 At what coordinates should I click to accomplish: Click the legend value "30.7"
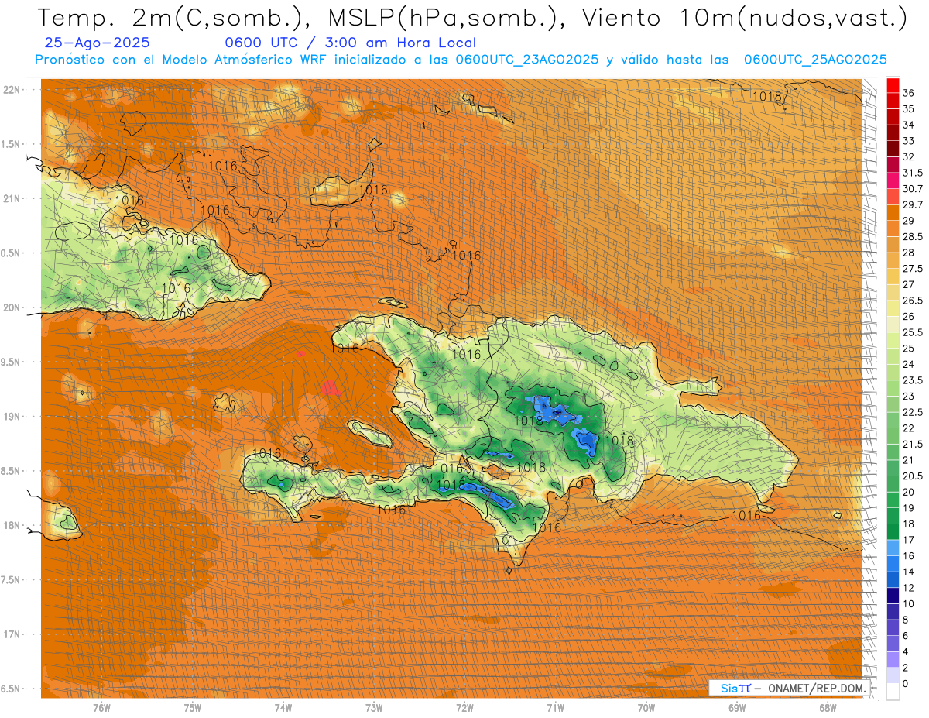[913, 189]
